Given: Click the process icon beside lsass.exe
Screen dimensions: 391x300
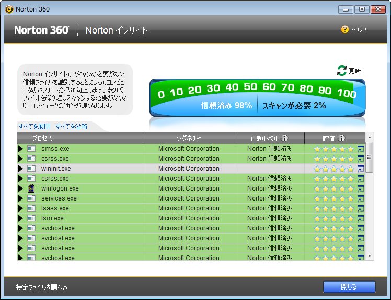Looking at the screenshot, I should (31, 208).
